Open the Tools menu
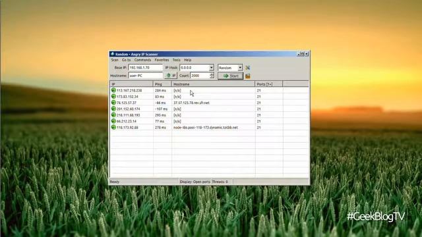This screenshot has height=237, width=422. [176, 60]
